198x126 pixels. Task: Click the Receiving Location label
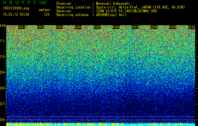click(73, 7)
